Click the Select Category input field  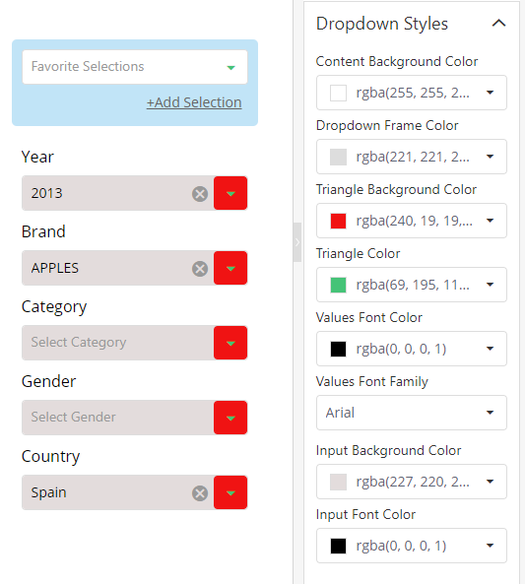point(118,343)
